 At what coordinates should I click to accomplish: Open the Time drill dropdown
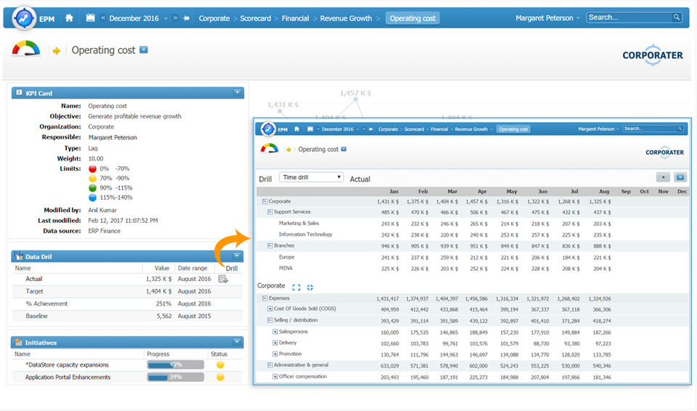[x=311, y=177]
